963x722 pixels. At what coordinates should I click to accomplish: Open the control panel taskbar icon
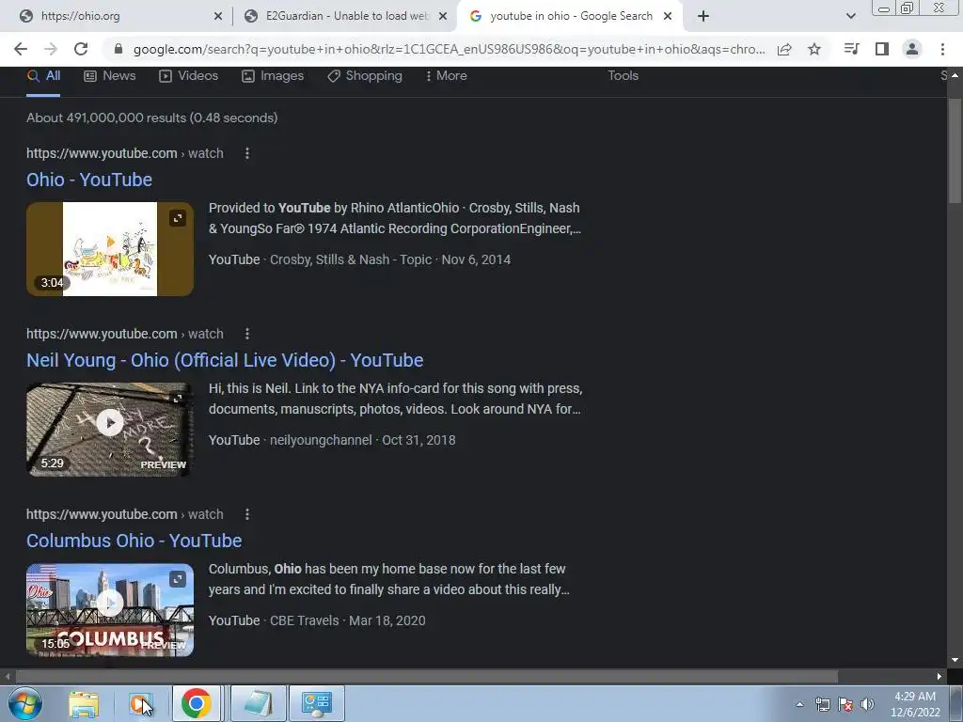coord(317,703)
